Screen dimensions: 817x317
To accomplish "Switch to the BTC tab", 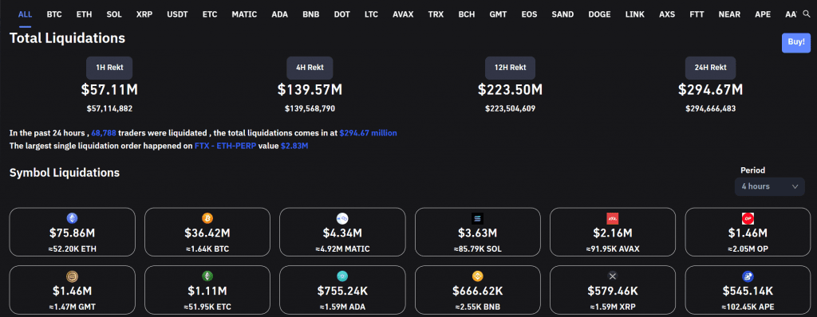I will tap(54, 14).
